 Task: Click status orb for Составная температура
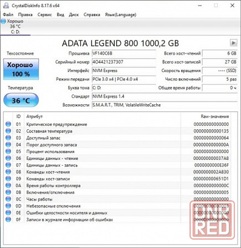click(8, 131)
